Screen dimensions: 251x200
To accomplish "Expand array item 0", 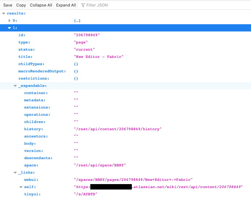I will click(9, 21).
